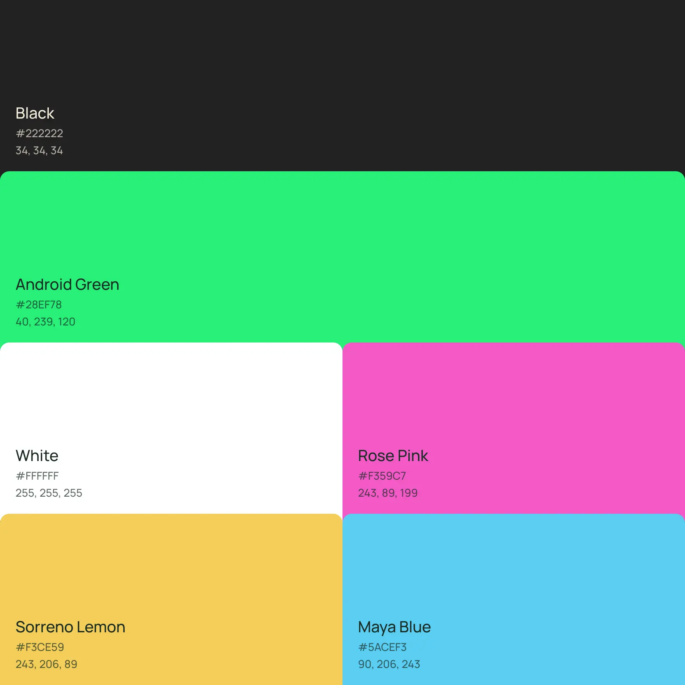Click the RGB value 90, 206, 243
The image size is (685, 685).
(389, 664)
